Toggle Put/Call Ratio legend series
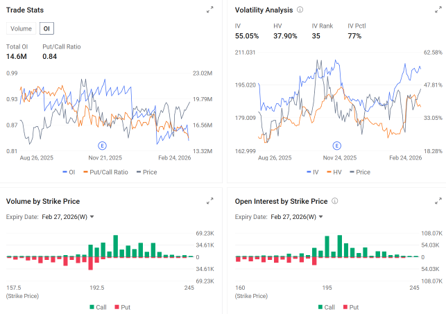 pos(106,172)
